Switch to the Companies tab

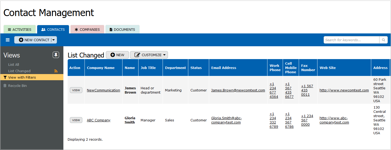click(x=87, y=29)
